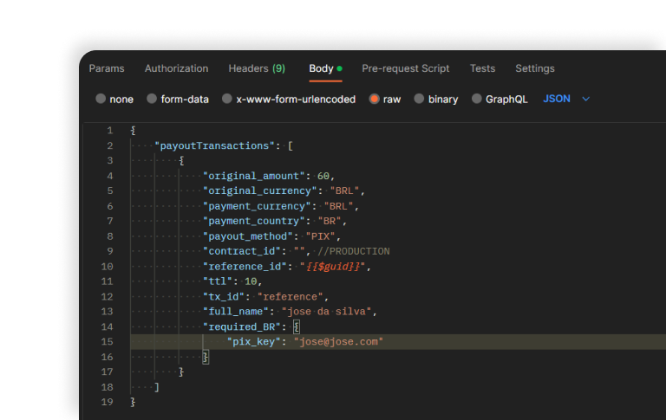Open the Settings tab
This screenshot has height=420, width=666.
click(x=535, y=68)
